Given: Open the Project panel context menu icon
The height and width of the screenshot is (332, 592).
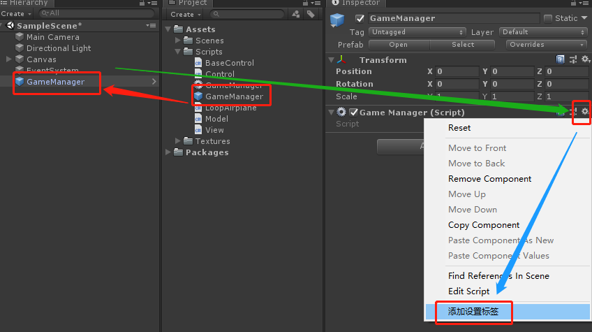Looking at the screenshot, I should [x=316, y=3].
